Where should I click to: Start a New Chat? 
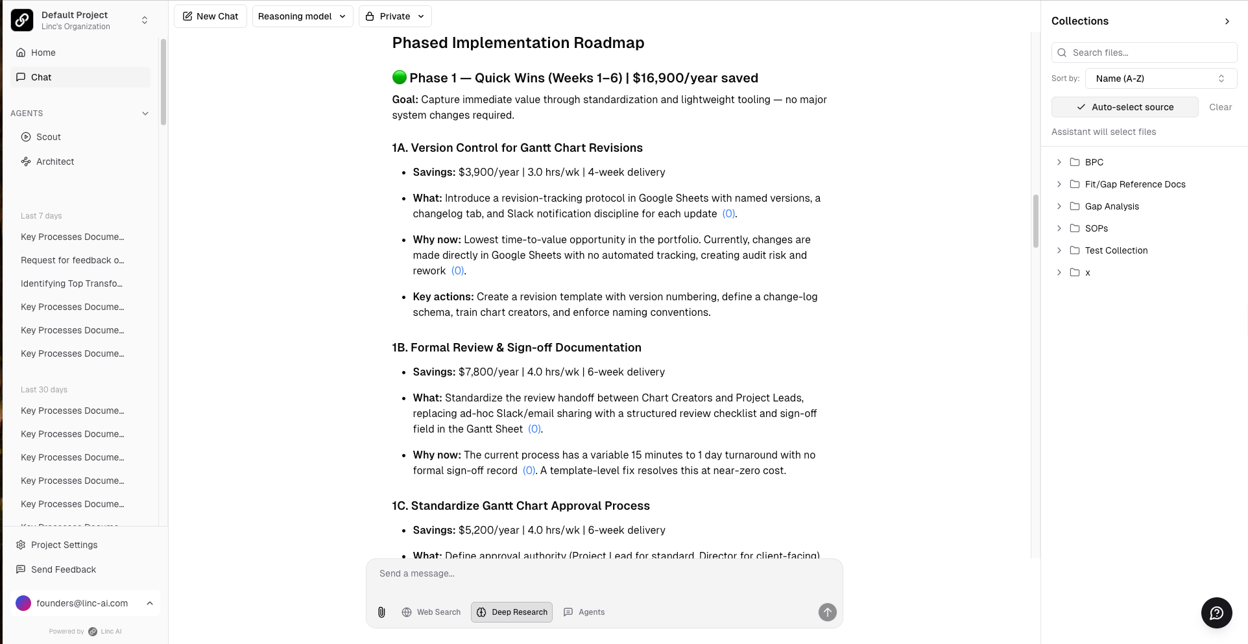[210, 16]
